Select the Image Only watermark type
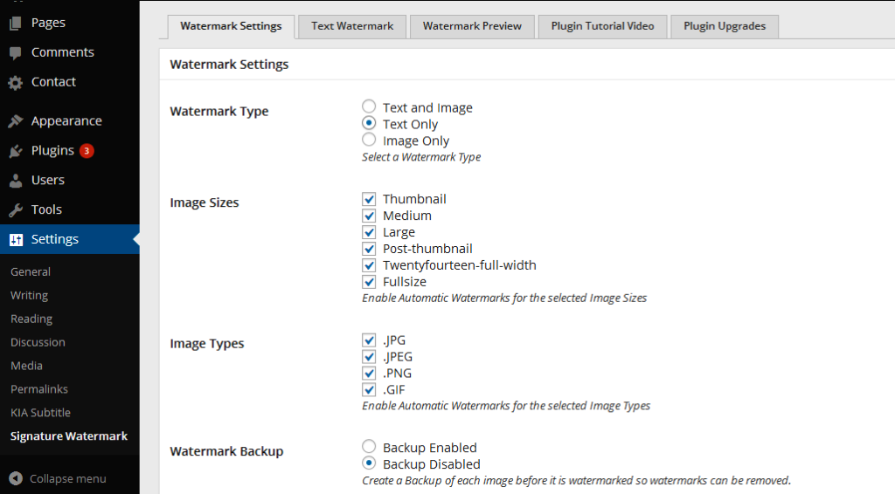This screenshot has width=895, height=494. 369,140
